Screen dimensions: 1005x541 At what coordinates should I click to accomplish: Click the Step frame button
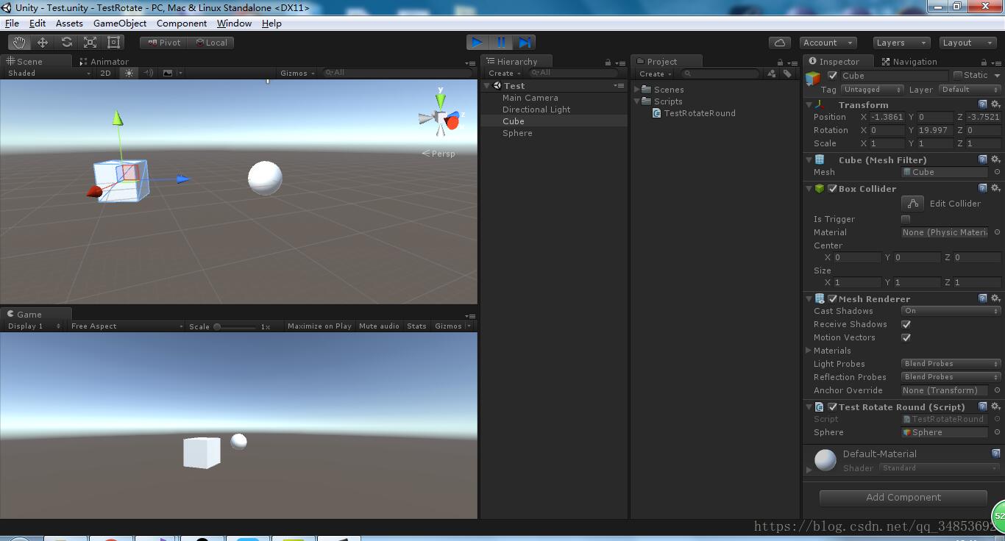(525, 43)
